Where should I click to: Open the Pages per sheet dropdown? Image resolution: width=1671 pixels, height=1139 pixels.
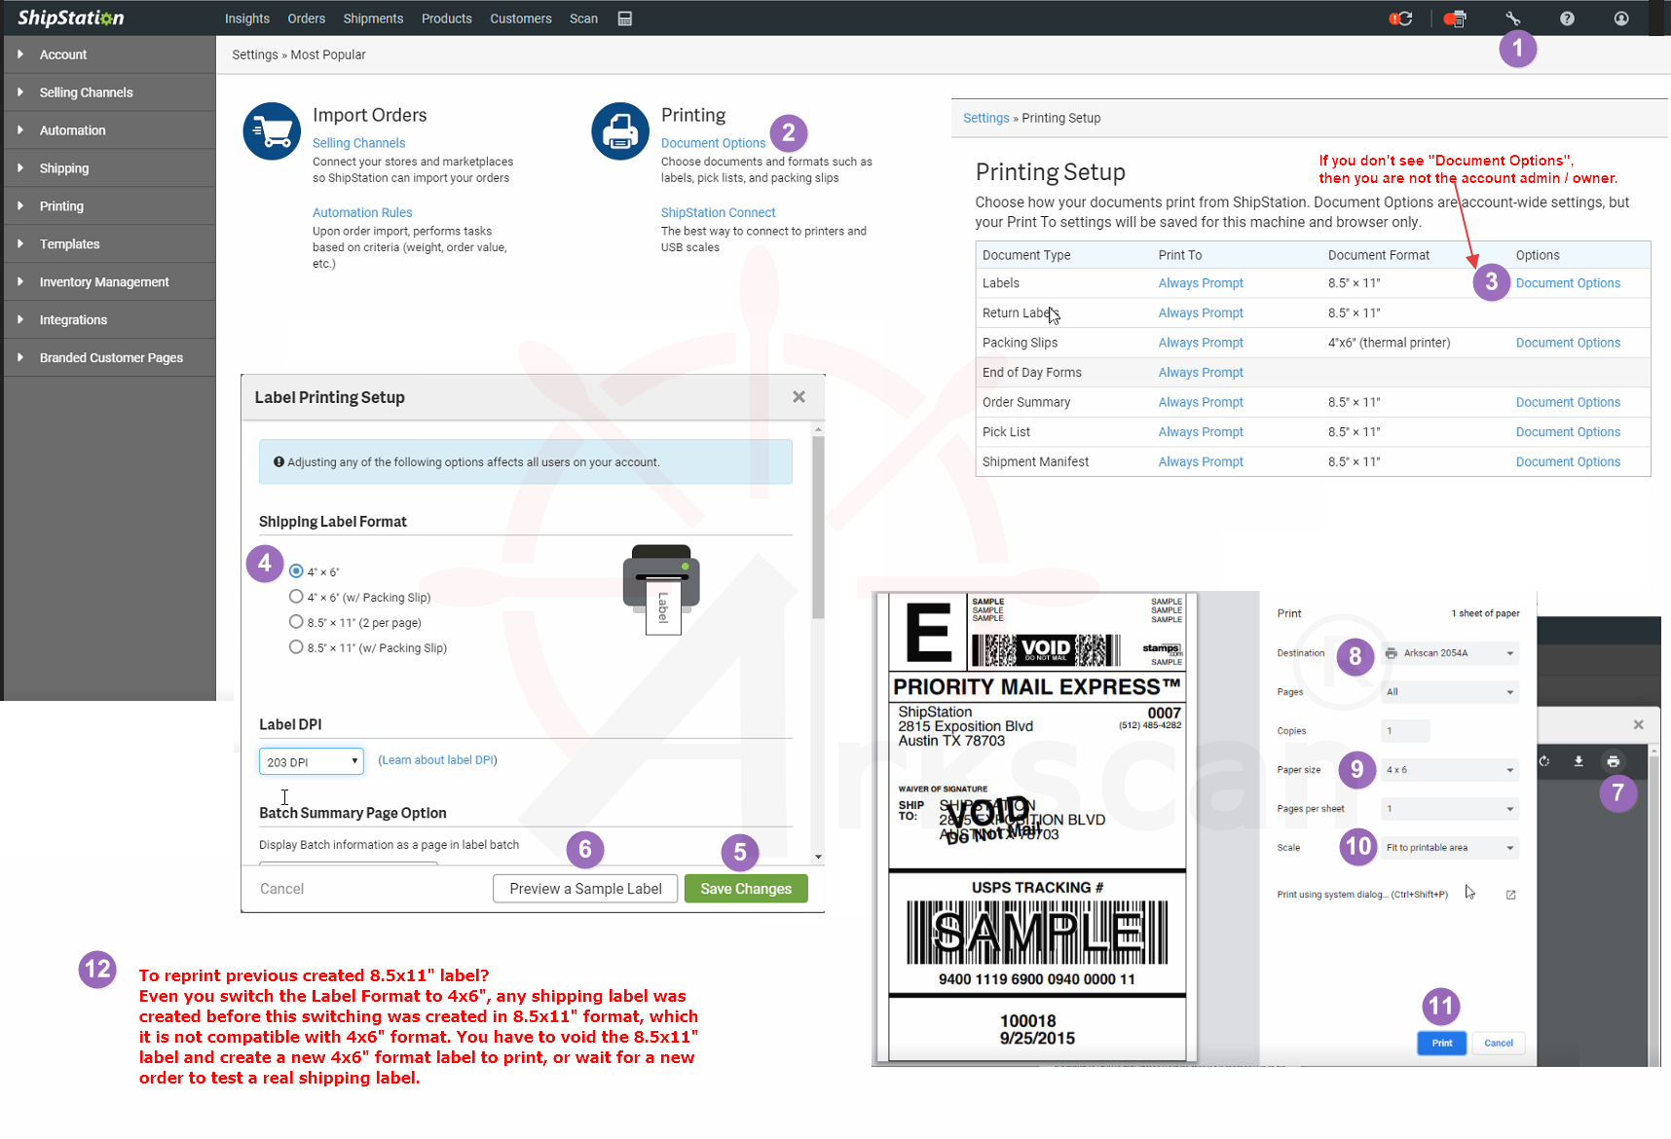point(1450,809)
